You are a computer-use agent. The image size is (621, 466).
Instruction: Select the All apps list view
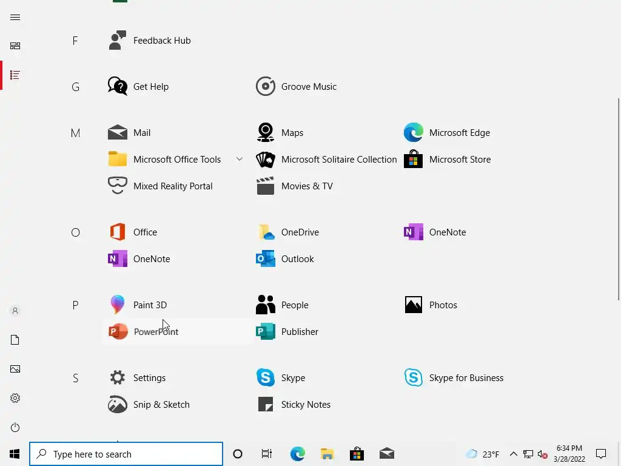(15, 75)
